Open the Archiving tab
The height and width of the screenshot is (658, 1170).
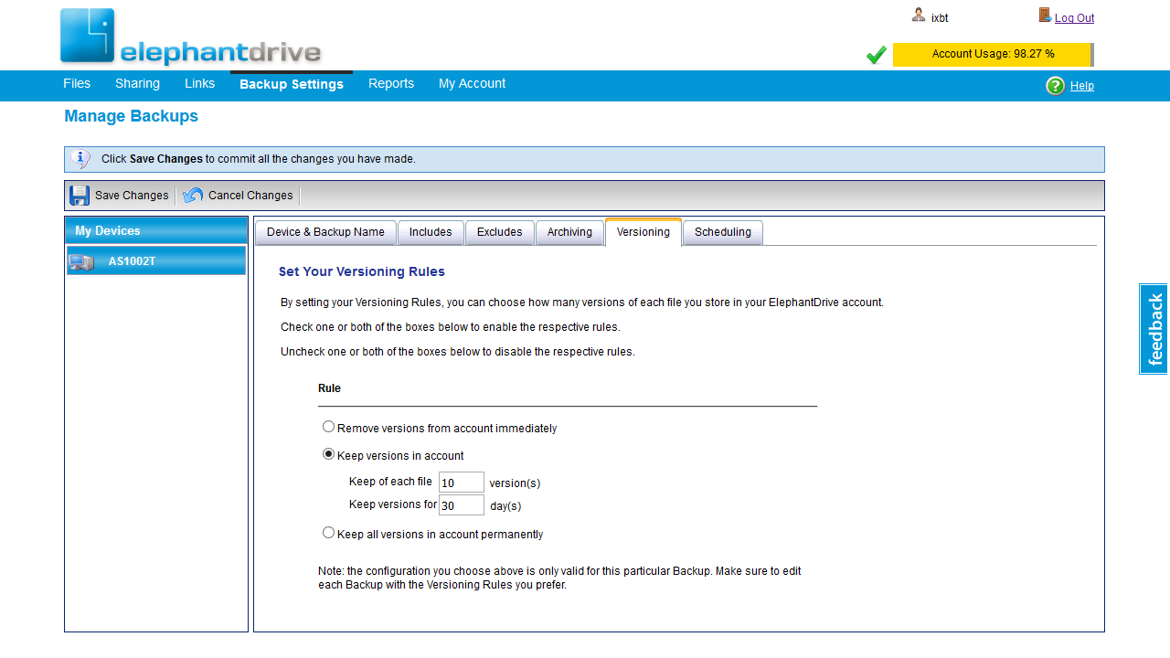pos(569,233)
